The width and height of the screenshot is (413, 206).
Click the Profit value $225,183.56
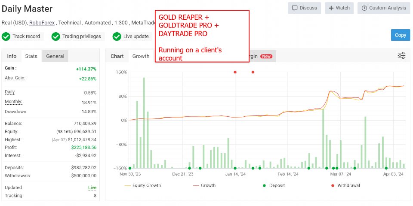[x=84, y=147]
